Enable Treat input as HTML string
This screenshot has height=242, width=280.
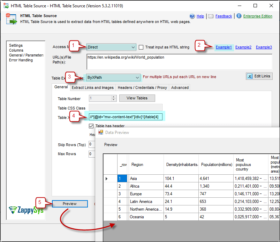click(x=141, y=47)
